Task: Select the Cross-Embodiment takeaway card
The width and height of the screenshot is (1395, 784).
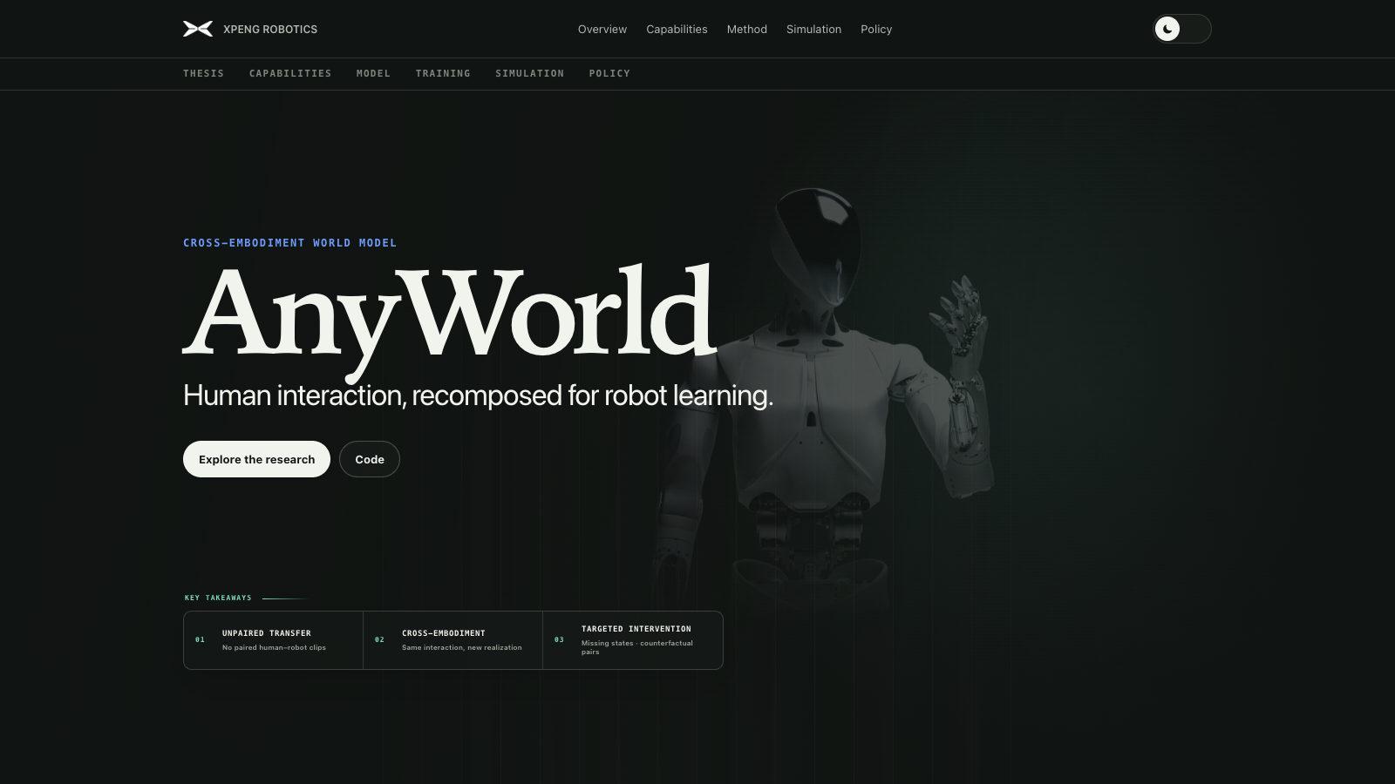Action: tap(453, 640)
